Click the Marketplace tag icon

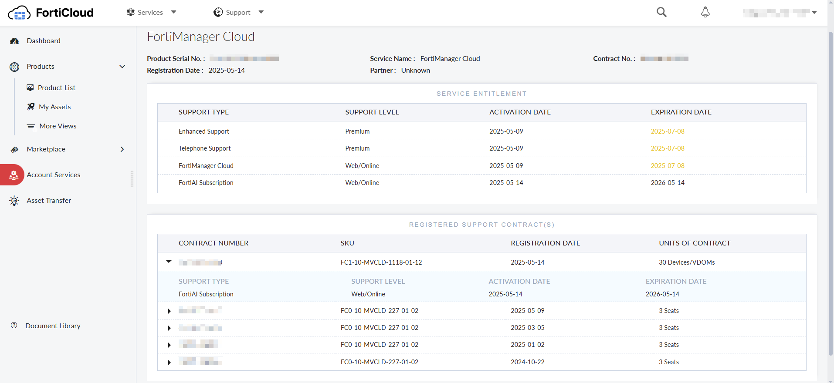[x=14, y=149]
